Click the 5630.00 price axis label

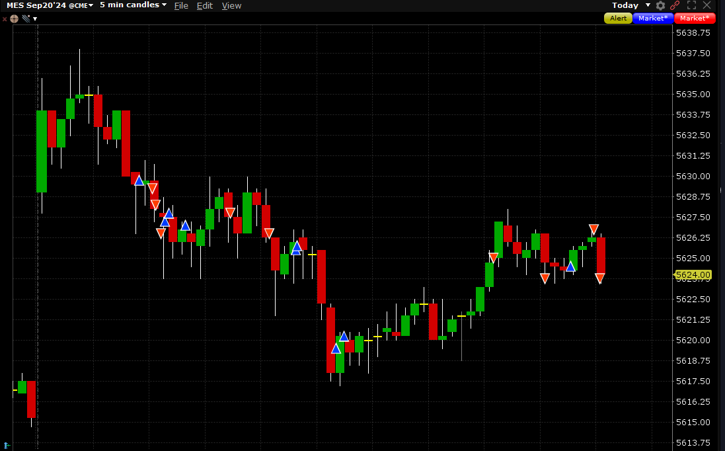[693, 177]
